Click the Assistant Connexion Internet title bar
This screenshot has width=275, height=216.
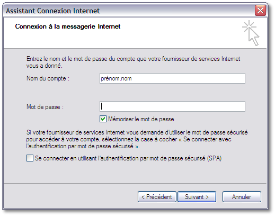129,11
